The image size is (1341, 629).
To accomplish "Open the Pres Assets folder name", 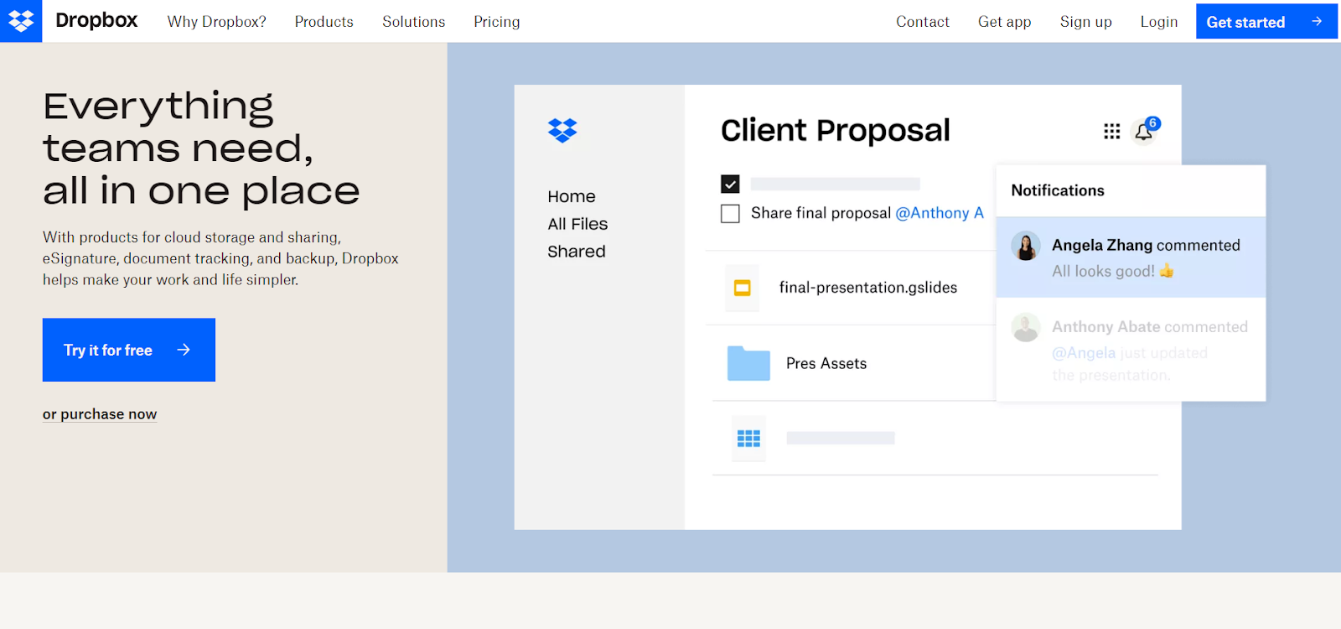I will (x=826, y=363).
